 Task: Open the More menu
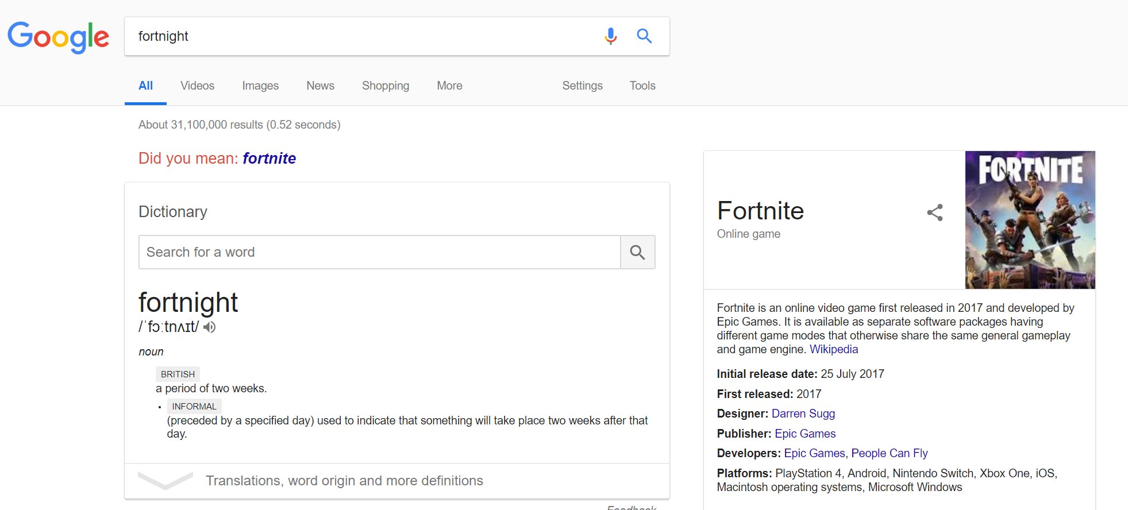[449, 86]
